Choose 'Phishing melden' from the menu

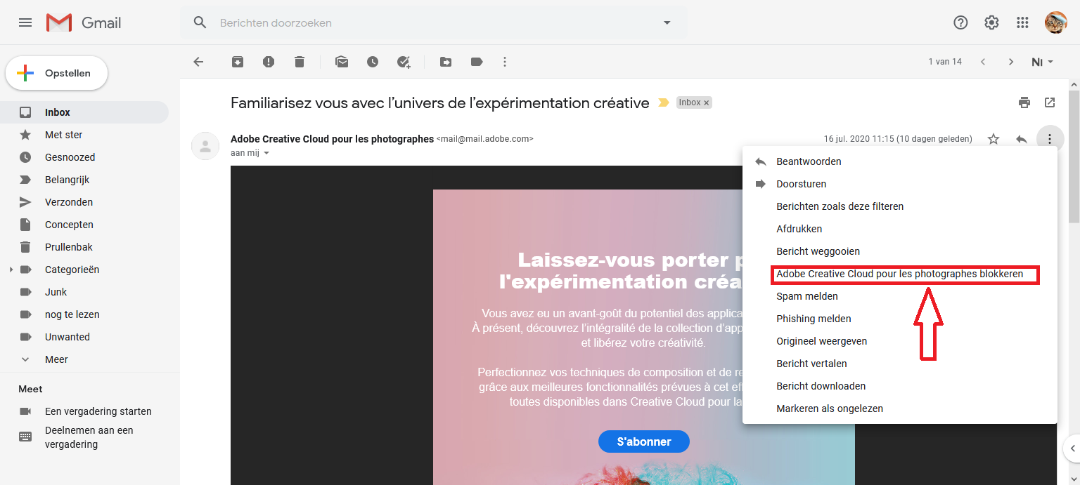814,319
